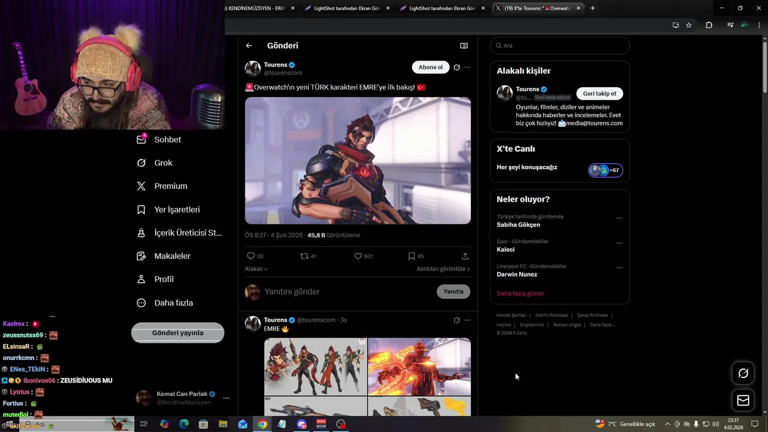
Task: Click install app icon in address bar
Action: tap(676, 25)
